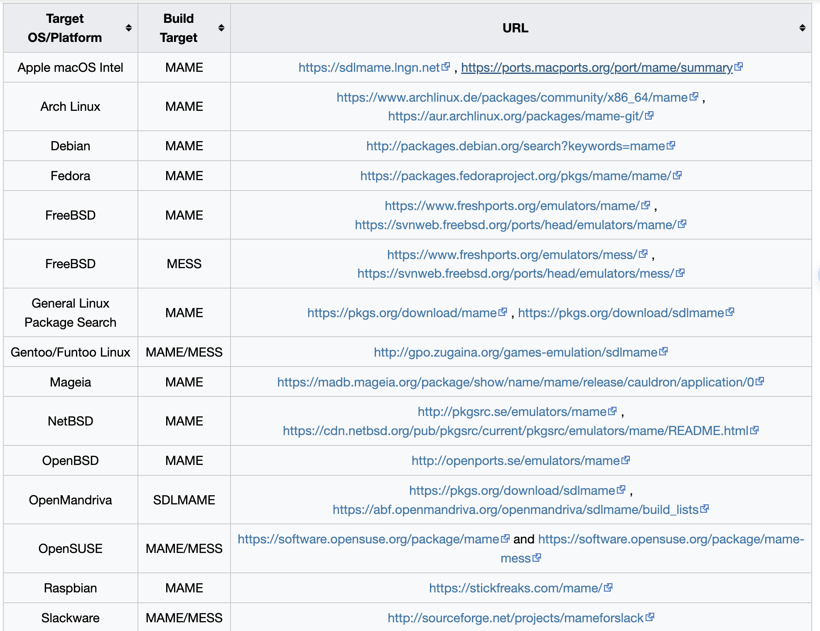Click Build Target column sort arrows
The height and width of the screenshot is (631, 820).
221,28
